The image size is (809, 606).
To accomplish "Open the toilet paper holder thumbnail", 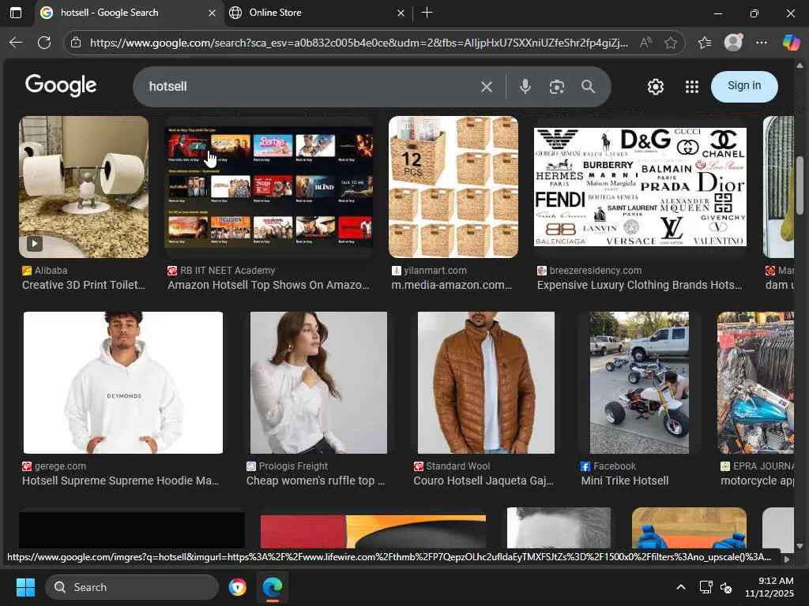I will 84,186.
